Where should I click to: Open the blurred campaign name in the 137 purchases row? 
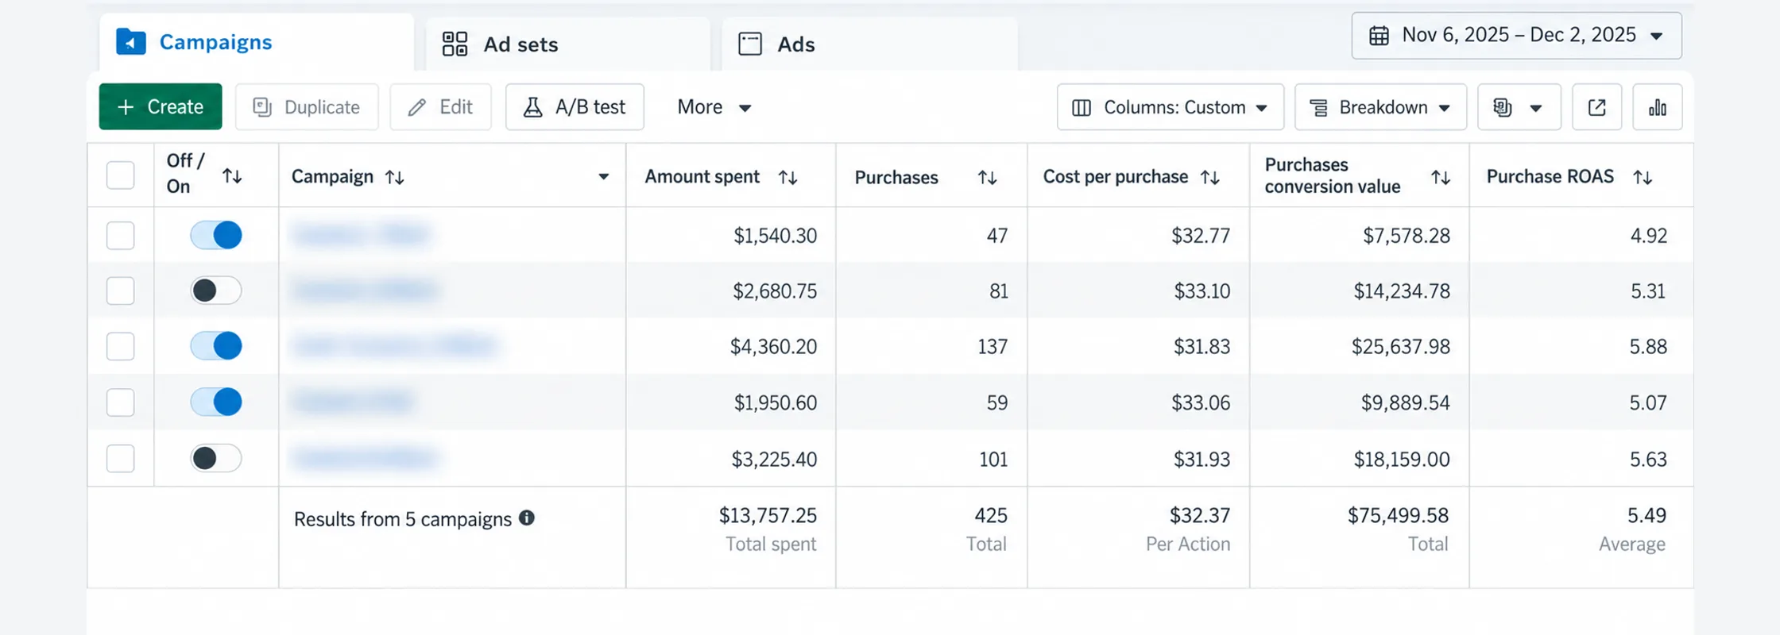tap(395, 346)
